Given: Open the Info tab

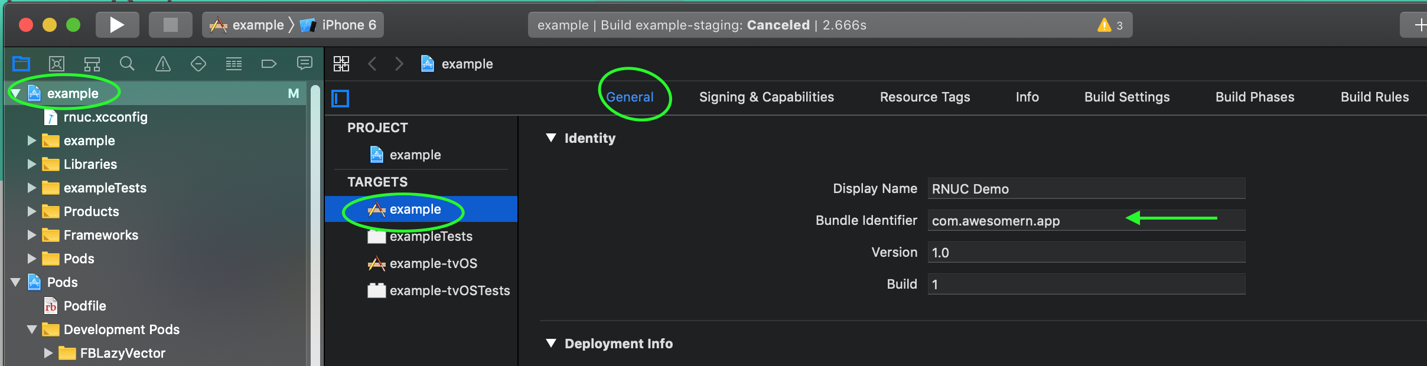Looking at the screenshot, I should [1027, 97].
